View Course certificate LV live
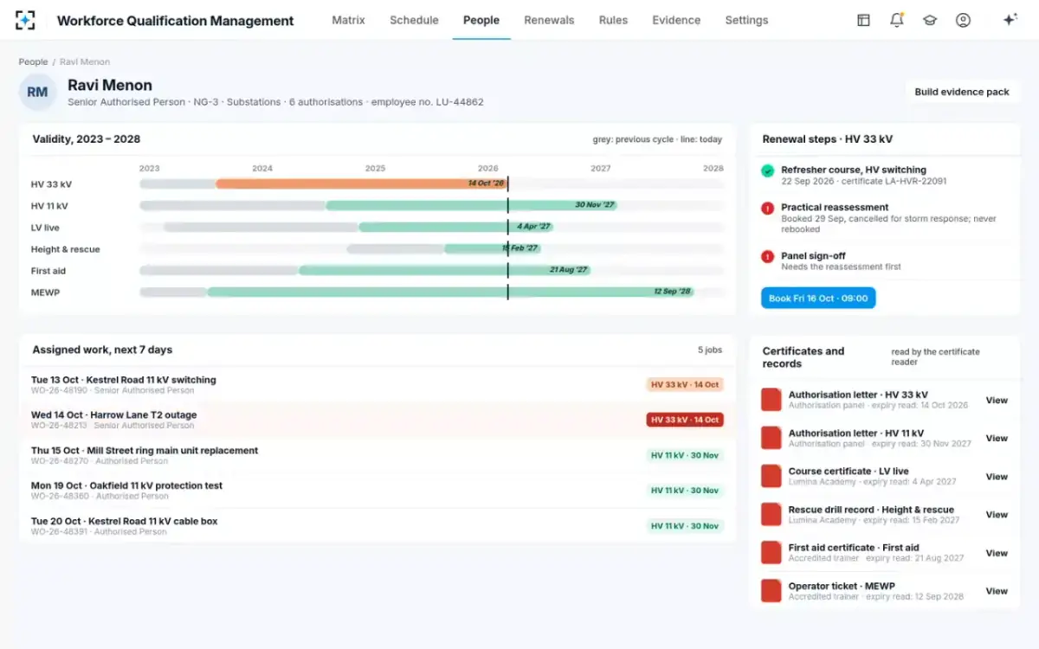The width and height of the screenshot is (1039, 649). (997, 476)
